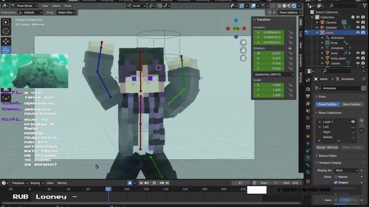Select the Select Box tool in the viewport toolbar
The image size is (369, 207).
(x=6, y=22)
